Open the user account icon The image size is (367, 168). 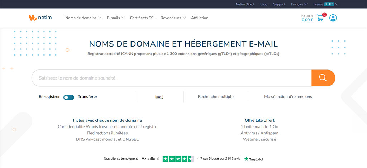(333, 18)
